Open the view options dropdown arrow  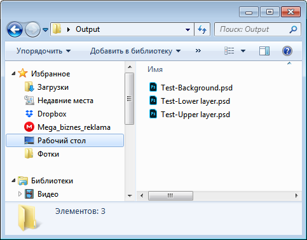click(243, 51)
